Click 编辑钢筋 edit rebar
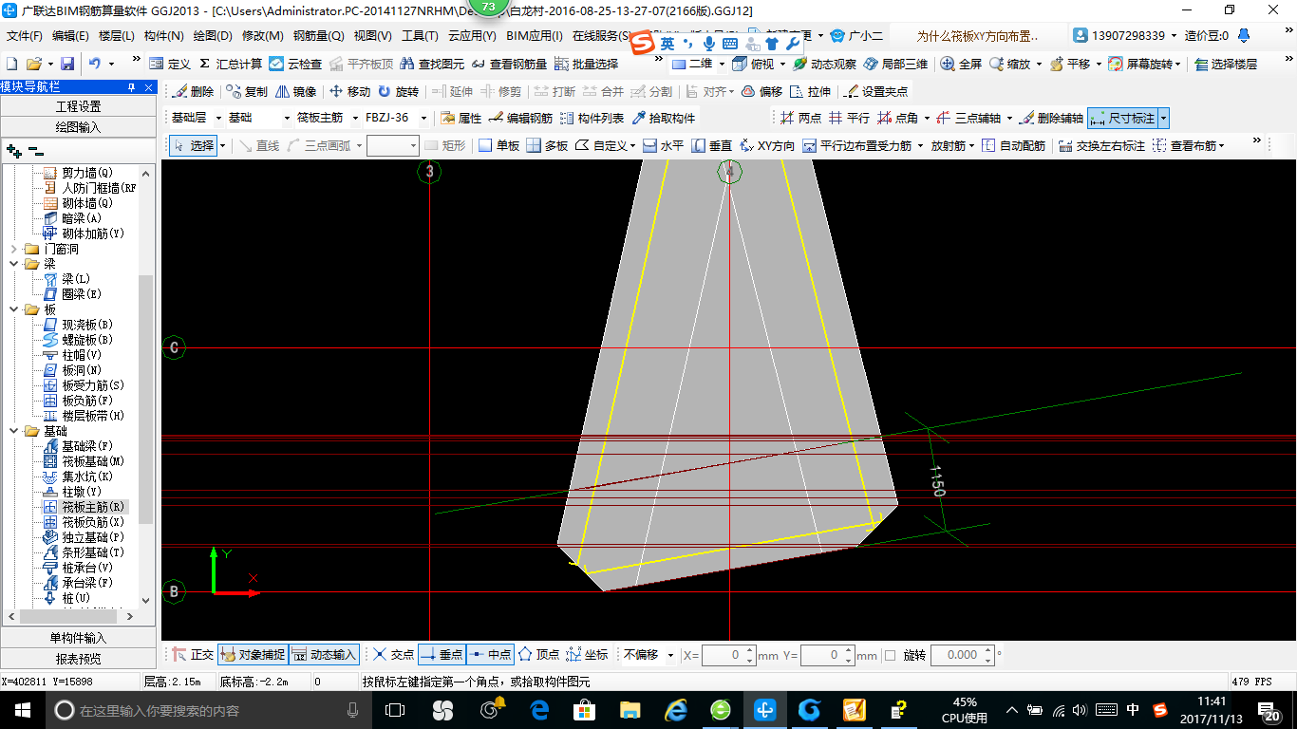This screenshot has width=1297, height=729. pyautogui.click(x=520, y=119)
